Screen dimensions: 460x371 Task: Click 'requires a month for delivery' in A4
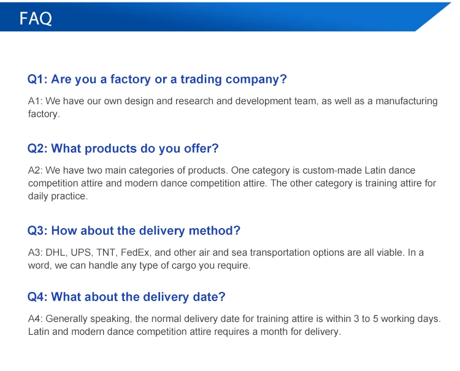(277, 332)
